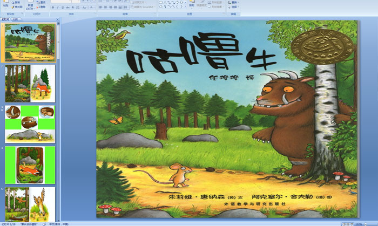378x226 pixels.
Task: Open the Arrange (排列) dropdown
Action: [192, 4]
